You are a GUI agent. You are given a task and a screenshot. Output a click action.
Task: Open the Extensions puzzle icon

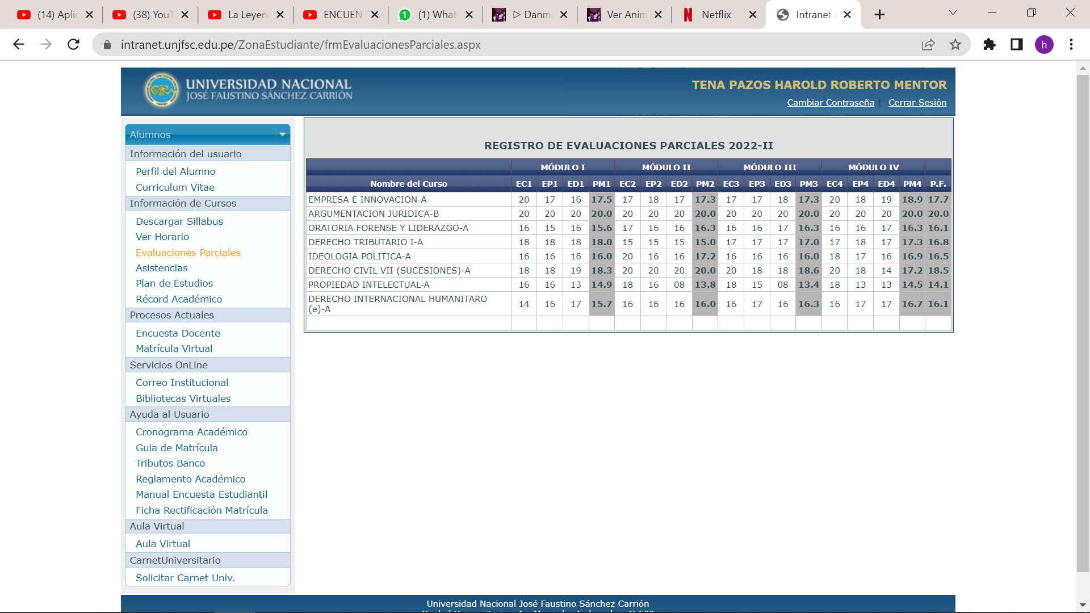(x=990, y=44)
